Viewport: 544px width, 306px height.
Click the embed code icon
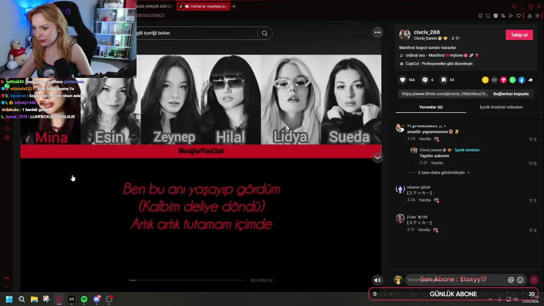click(494, 80)
